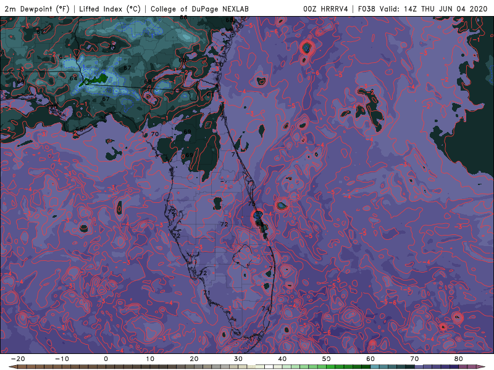
Task: Click the '50' colorbar tick label
Action: pyautogui.click(x=327, y=359)
